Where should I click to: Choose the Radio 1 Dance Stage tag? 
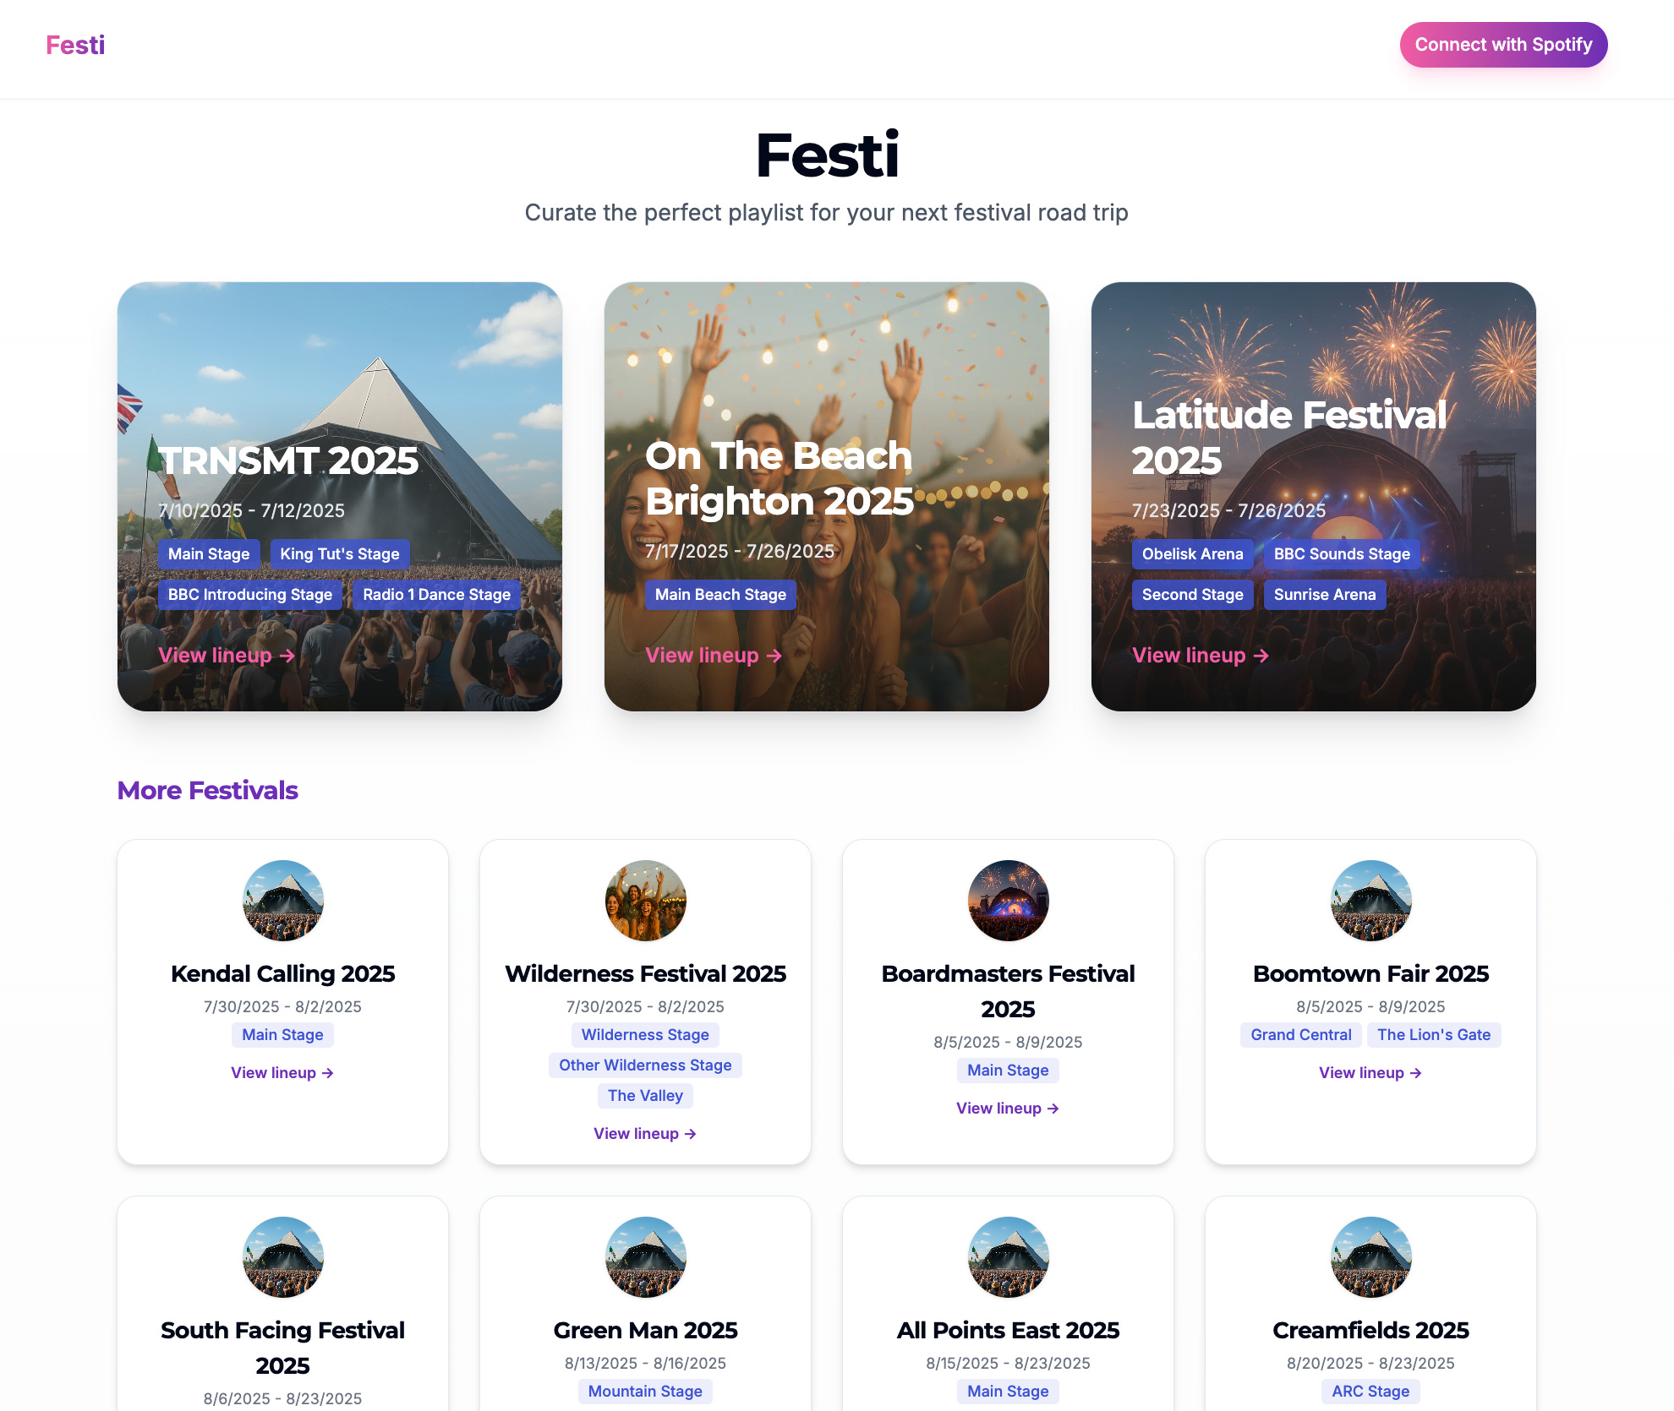[437, 595]
